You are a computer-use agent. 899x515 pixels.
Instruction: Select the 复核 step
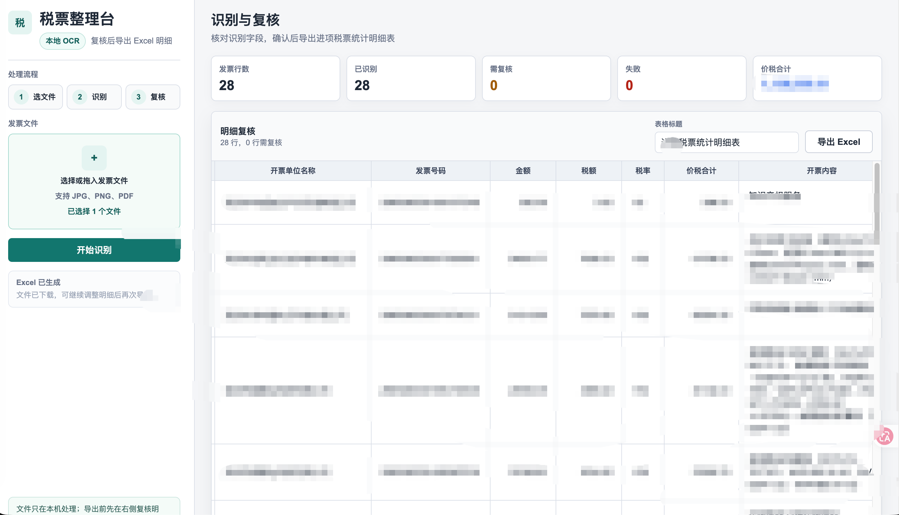[x=153, y=97]
